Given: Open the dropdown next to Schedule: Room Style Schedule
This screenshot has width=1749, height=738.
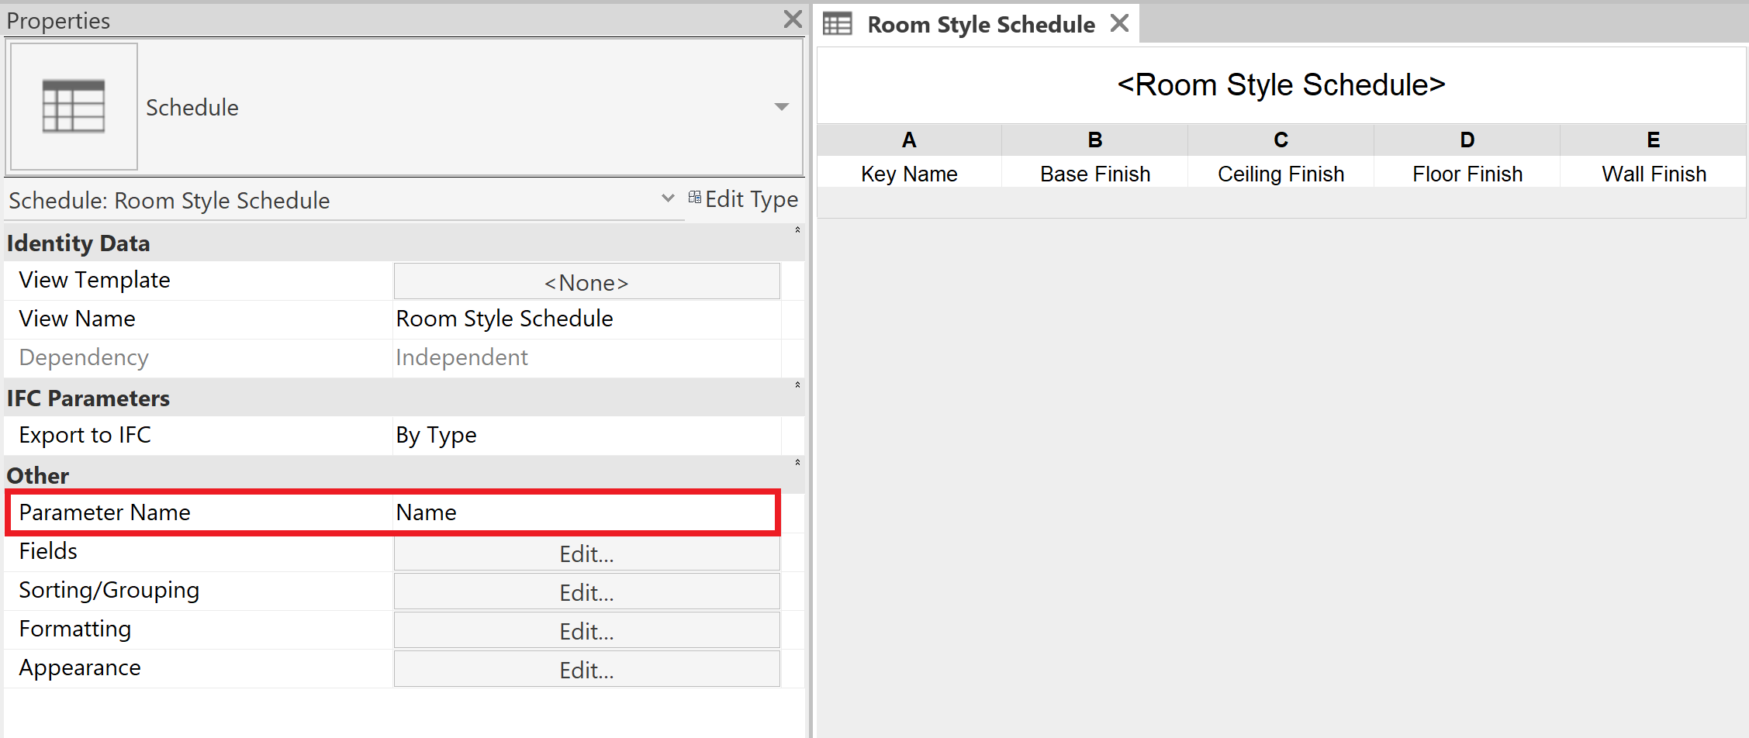Looking at the screenshot, I should coord(667,199).
